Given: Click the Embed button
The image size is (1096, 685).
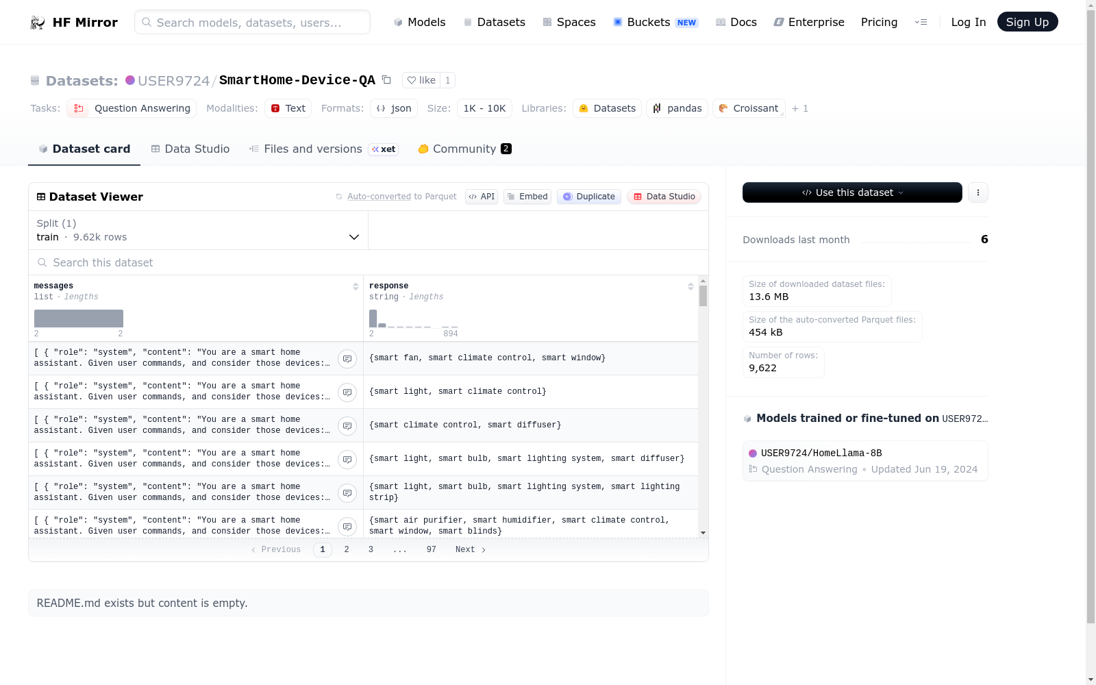Looking at the screenshot, I should (x=527, y=197).
